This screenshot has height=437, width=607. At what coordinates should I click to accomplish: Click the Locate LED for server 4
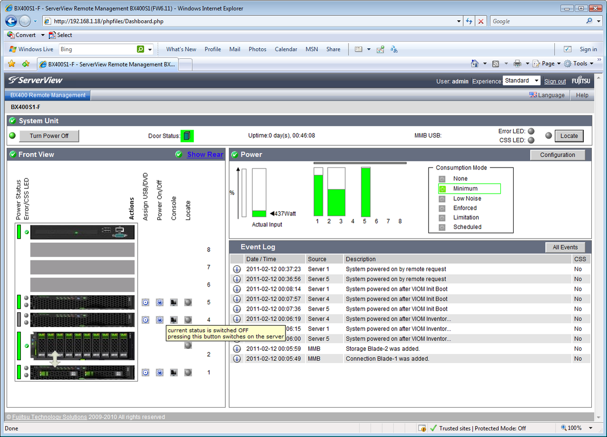[x=188, y=320]
